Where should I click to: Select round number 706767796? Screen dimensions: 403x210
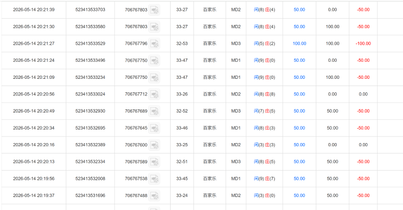(x=136, y=44)
